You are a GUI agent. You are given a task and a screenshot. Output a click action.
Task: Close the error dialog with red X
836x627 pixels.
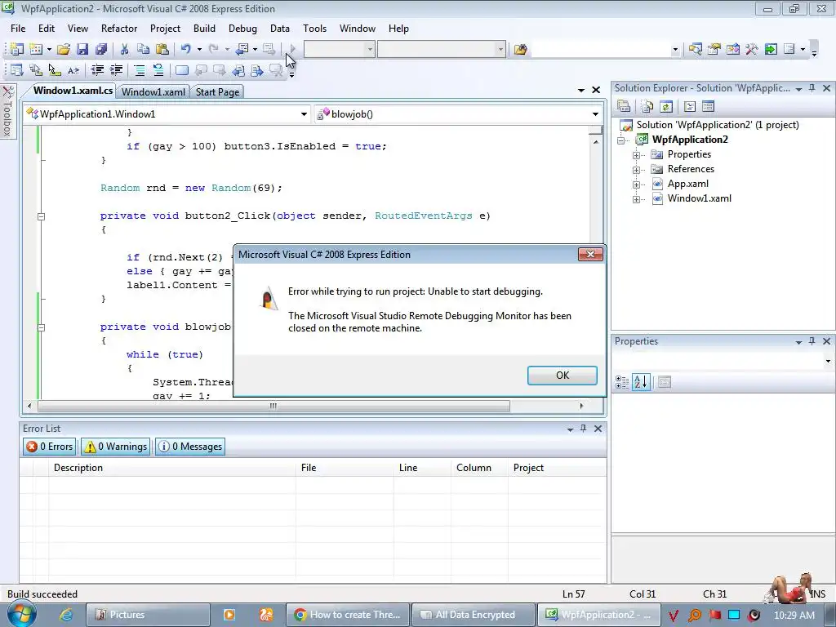point(590,255)
